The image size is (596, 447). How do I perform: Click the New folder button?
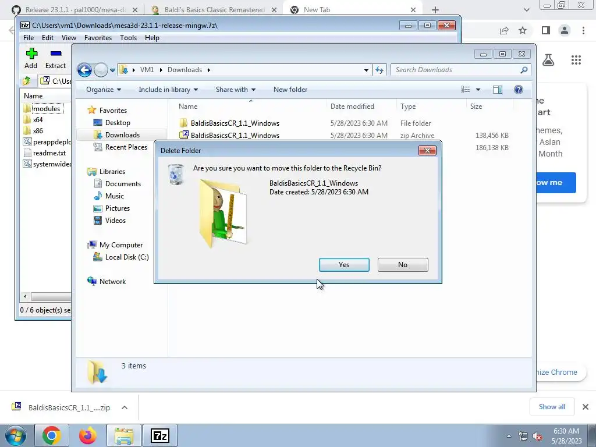(290, 90)
